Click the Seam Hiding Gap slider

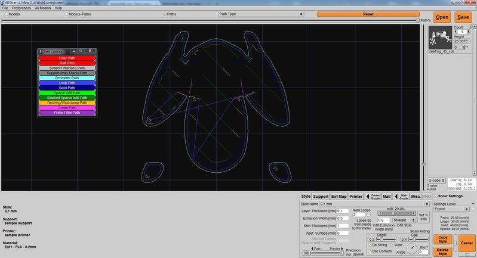(418, 240)
